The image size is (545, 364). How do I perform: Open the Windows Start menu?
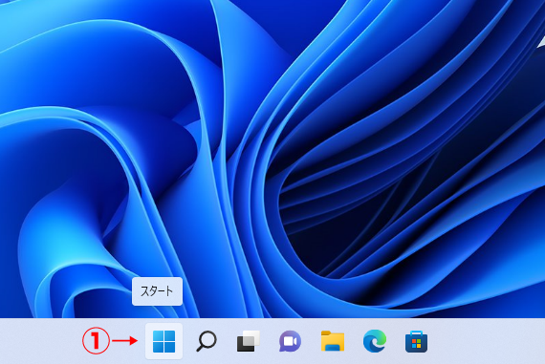163,341
